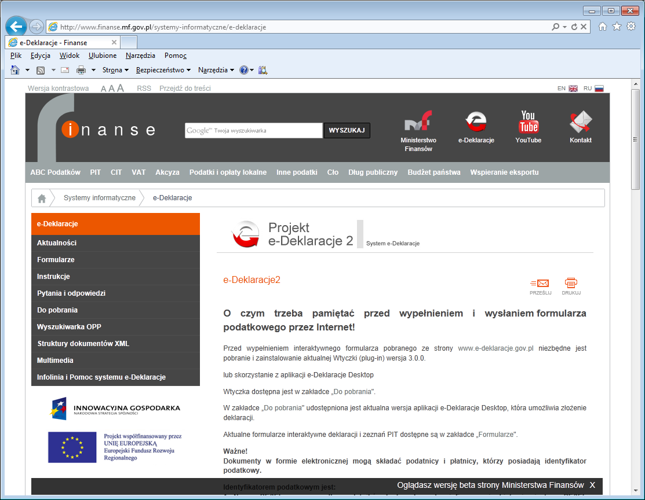Open Wspieranie eksportu in the navigation bar
Image resolution: width=645 pixels, height=500 pixels.
point(504,172)
